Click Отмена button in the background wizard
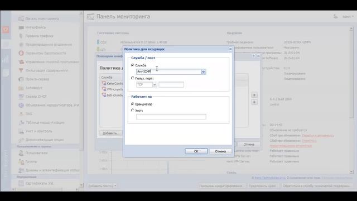 [x=249, y=144]
